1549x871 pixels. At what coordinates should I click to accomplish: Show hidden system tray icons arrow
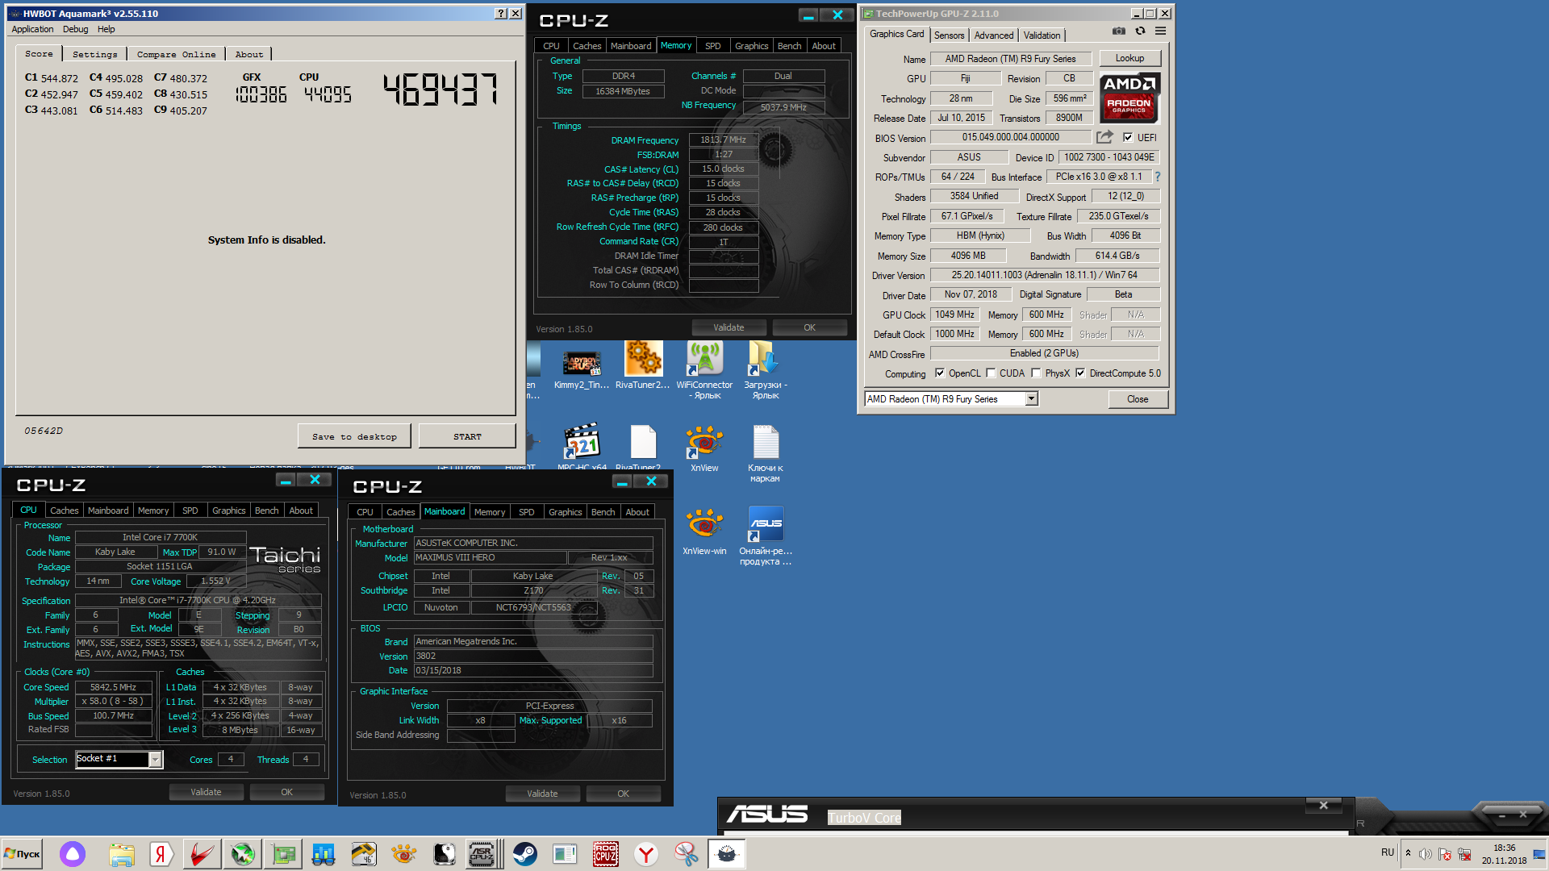coord(1408,853)
